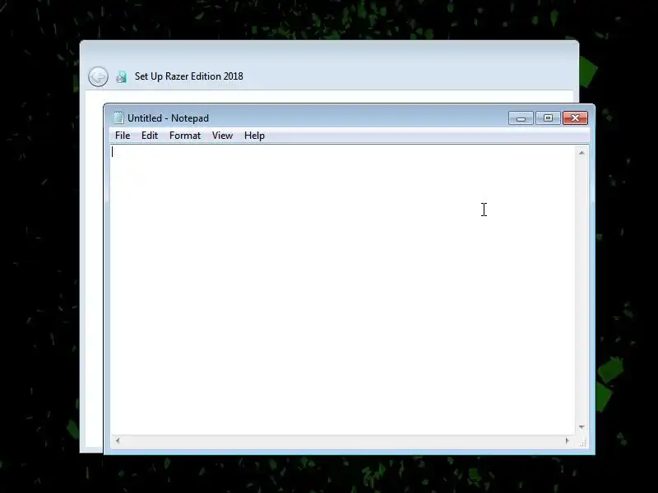This screenshot has width=658, height=493.
Task: Open the Edit menu in Notepad
Action: pyautogui.click(x=150, y=136)
